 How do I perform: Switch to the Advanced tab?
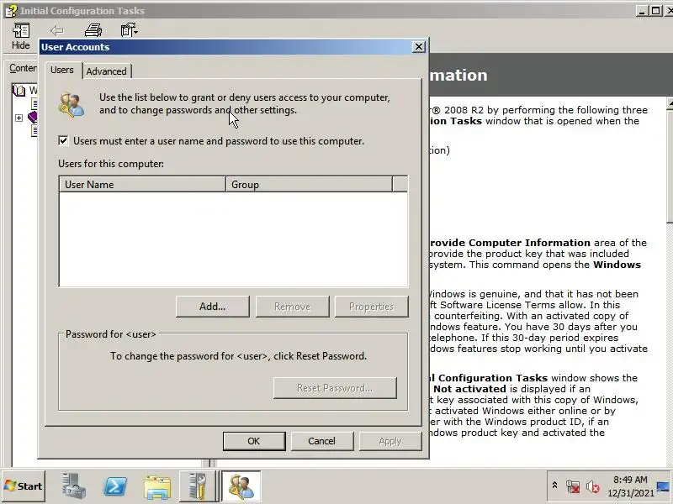tap(107, 71)
